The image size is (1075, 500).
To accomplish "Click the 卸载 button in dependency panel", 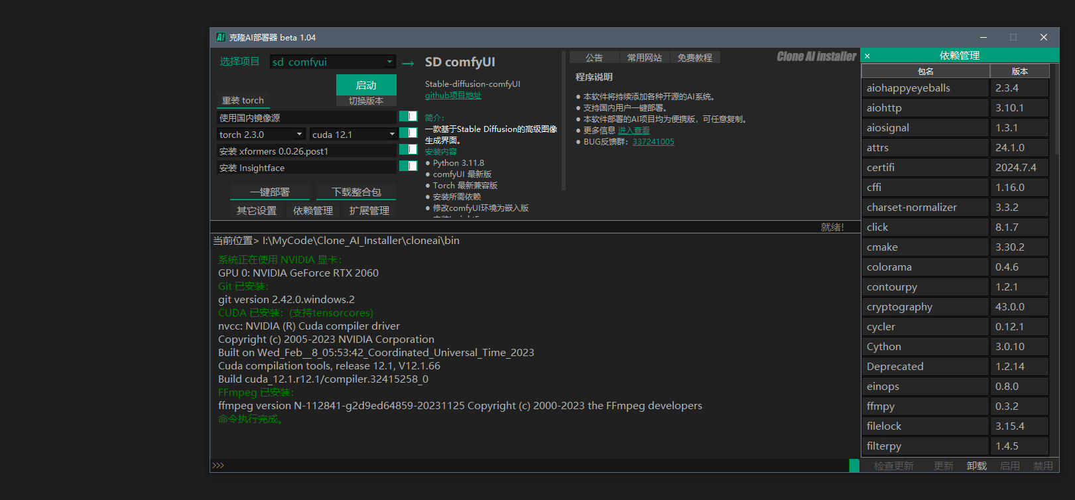I will coord(976,466).
